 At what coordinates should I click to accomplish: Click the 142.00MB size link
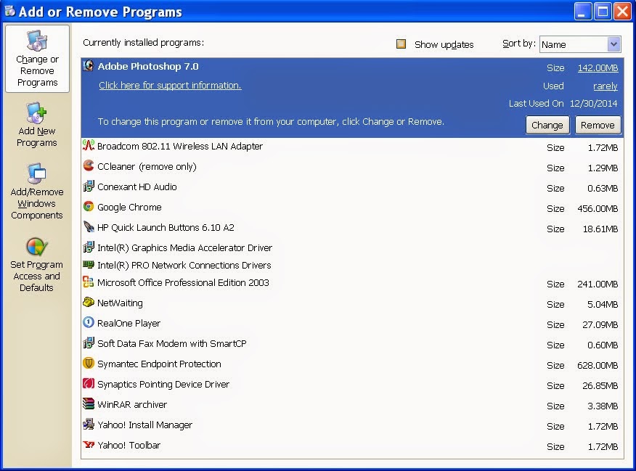(598, 67)
